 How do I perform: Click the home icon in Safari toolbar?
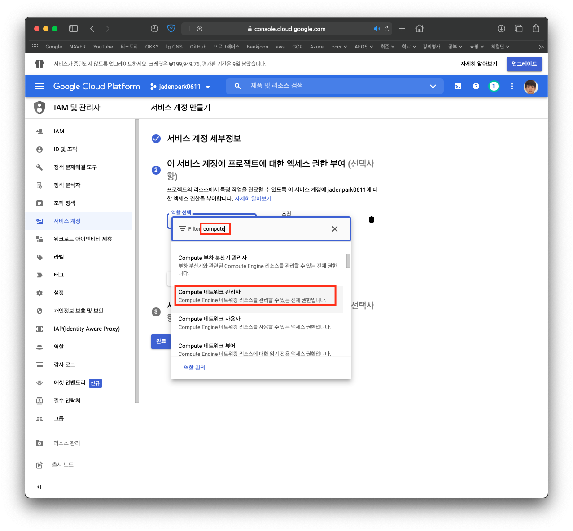coord(420,29)
